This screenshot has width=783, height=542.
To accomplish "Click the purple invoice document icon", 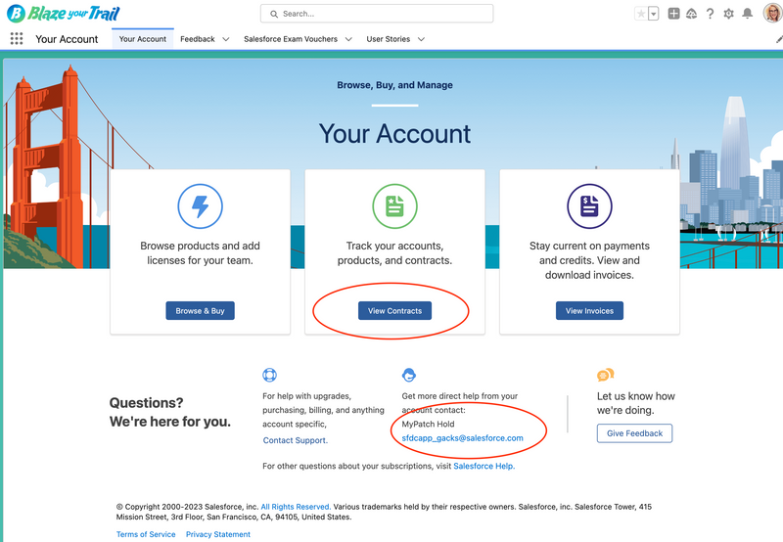I will [589, 206].
